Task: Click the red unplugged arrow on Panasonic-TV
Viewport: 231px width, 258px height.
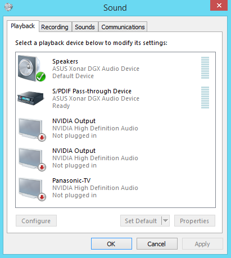Action: [42, 197]
